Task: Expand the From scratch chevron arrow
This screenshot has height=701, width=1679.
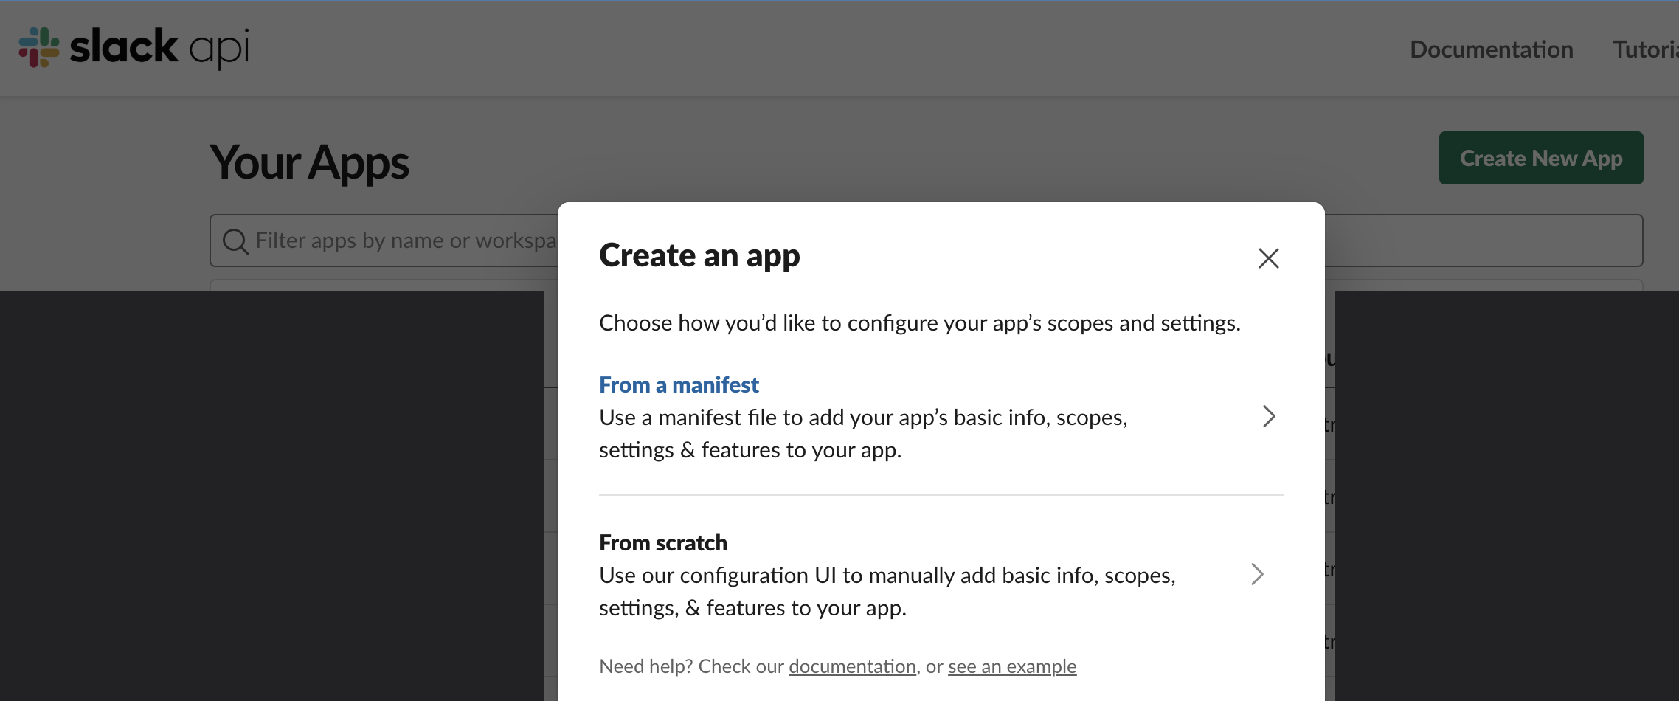Action: [x=1257, y=574]
